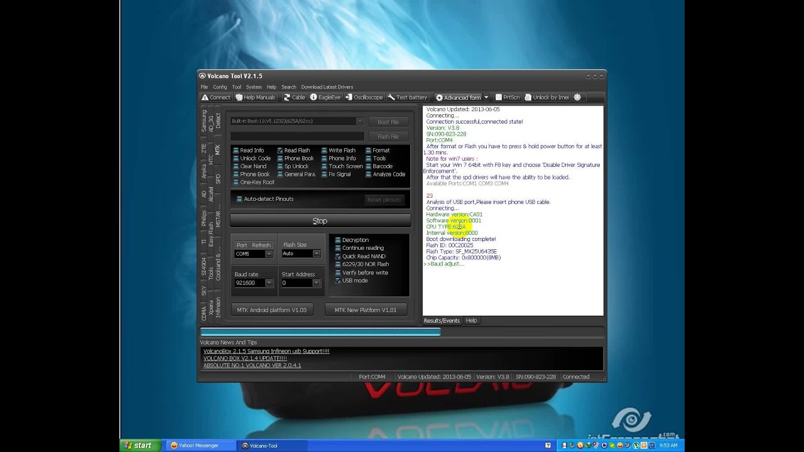Select the Write Flash option

(x=338, y=151)
